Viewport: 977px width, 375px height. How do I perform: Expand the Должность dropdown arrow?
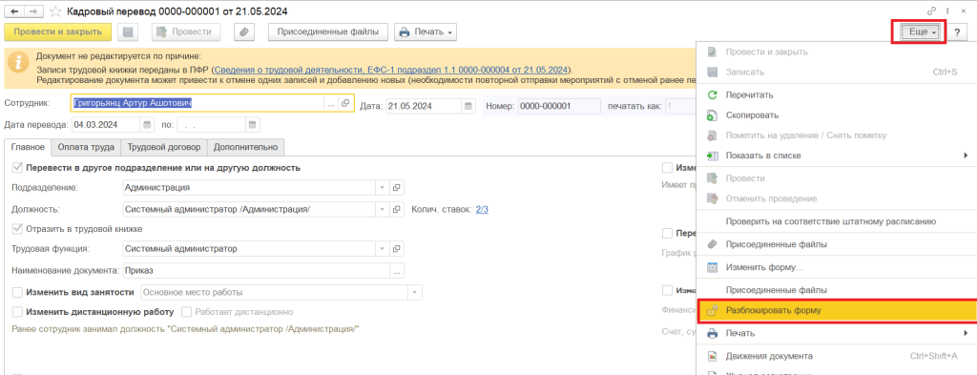coord(382,209)
